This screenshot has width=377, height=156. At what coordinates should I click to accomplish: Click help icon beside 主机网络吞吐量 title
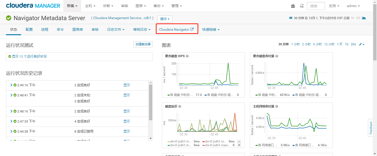pos(277,106)
